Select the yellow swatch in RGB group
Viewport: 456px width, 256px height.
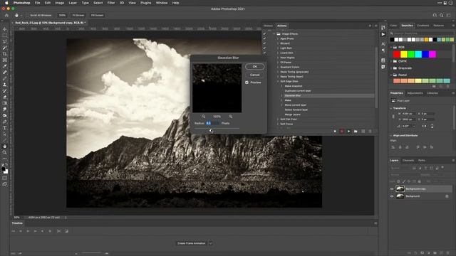pyautogui.click(x=404, y=54)
